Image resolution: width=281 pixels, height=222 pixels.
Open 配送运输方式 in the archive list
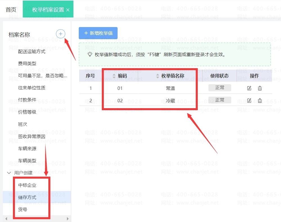[32, 52]
